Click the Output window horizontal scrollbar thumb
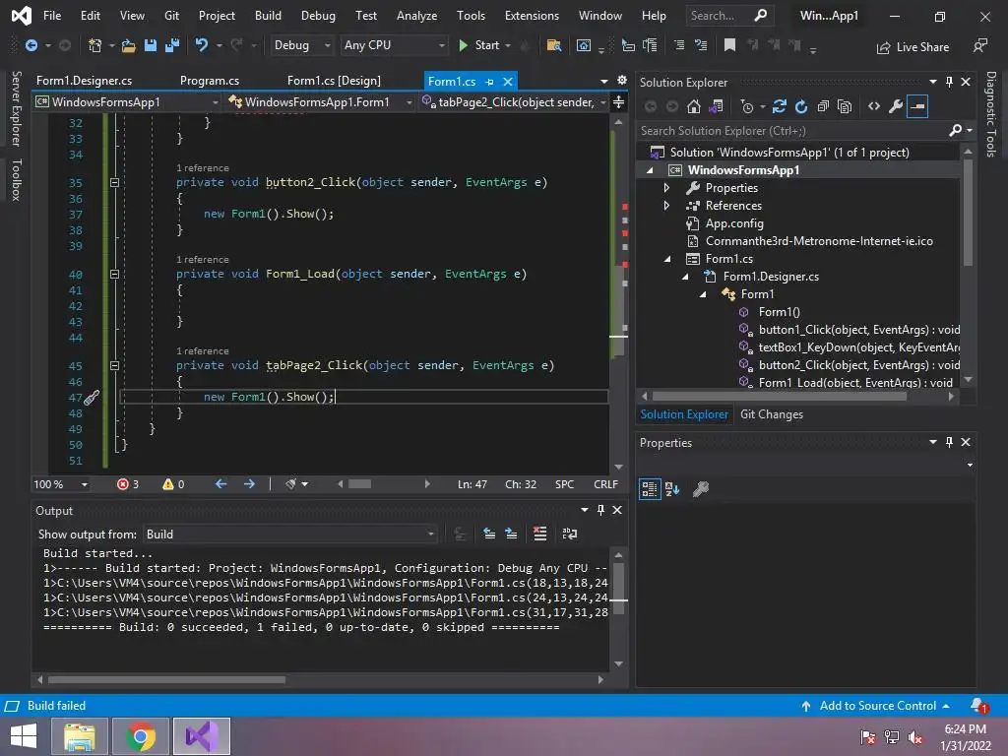The width and height of the screenshot is (1008, 756). point(165,679)
